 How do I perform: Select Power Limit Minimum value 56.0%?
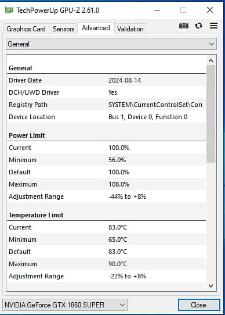117,160
